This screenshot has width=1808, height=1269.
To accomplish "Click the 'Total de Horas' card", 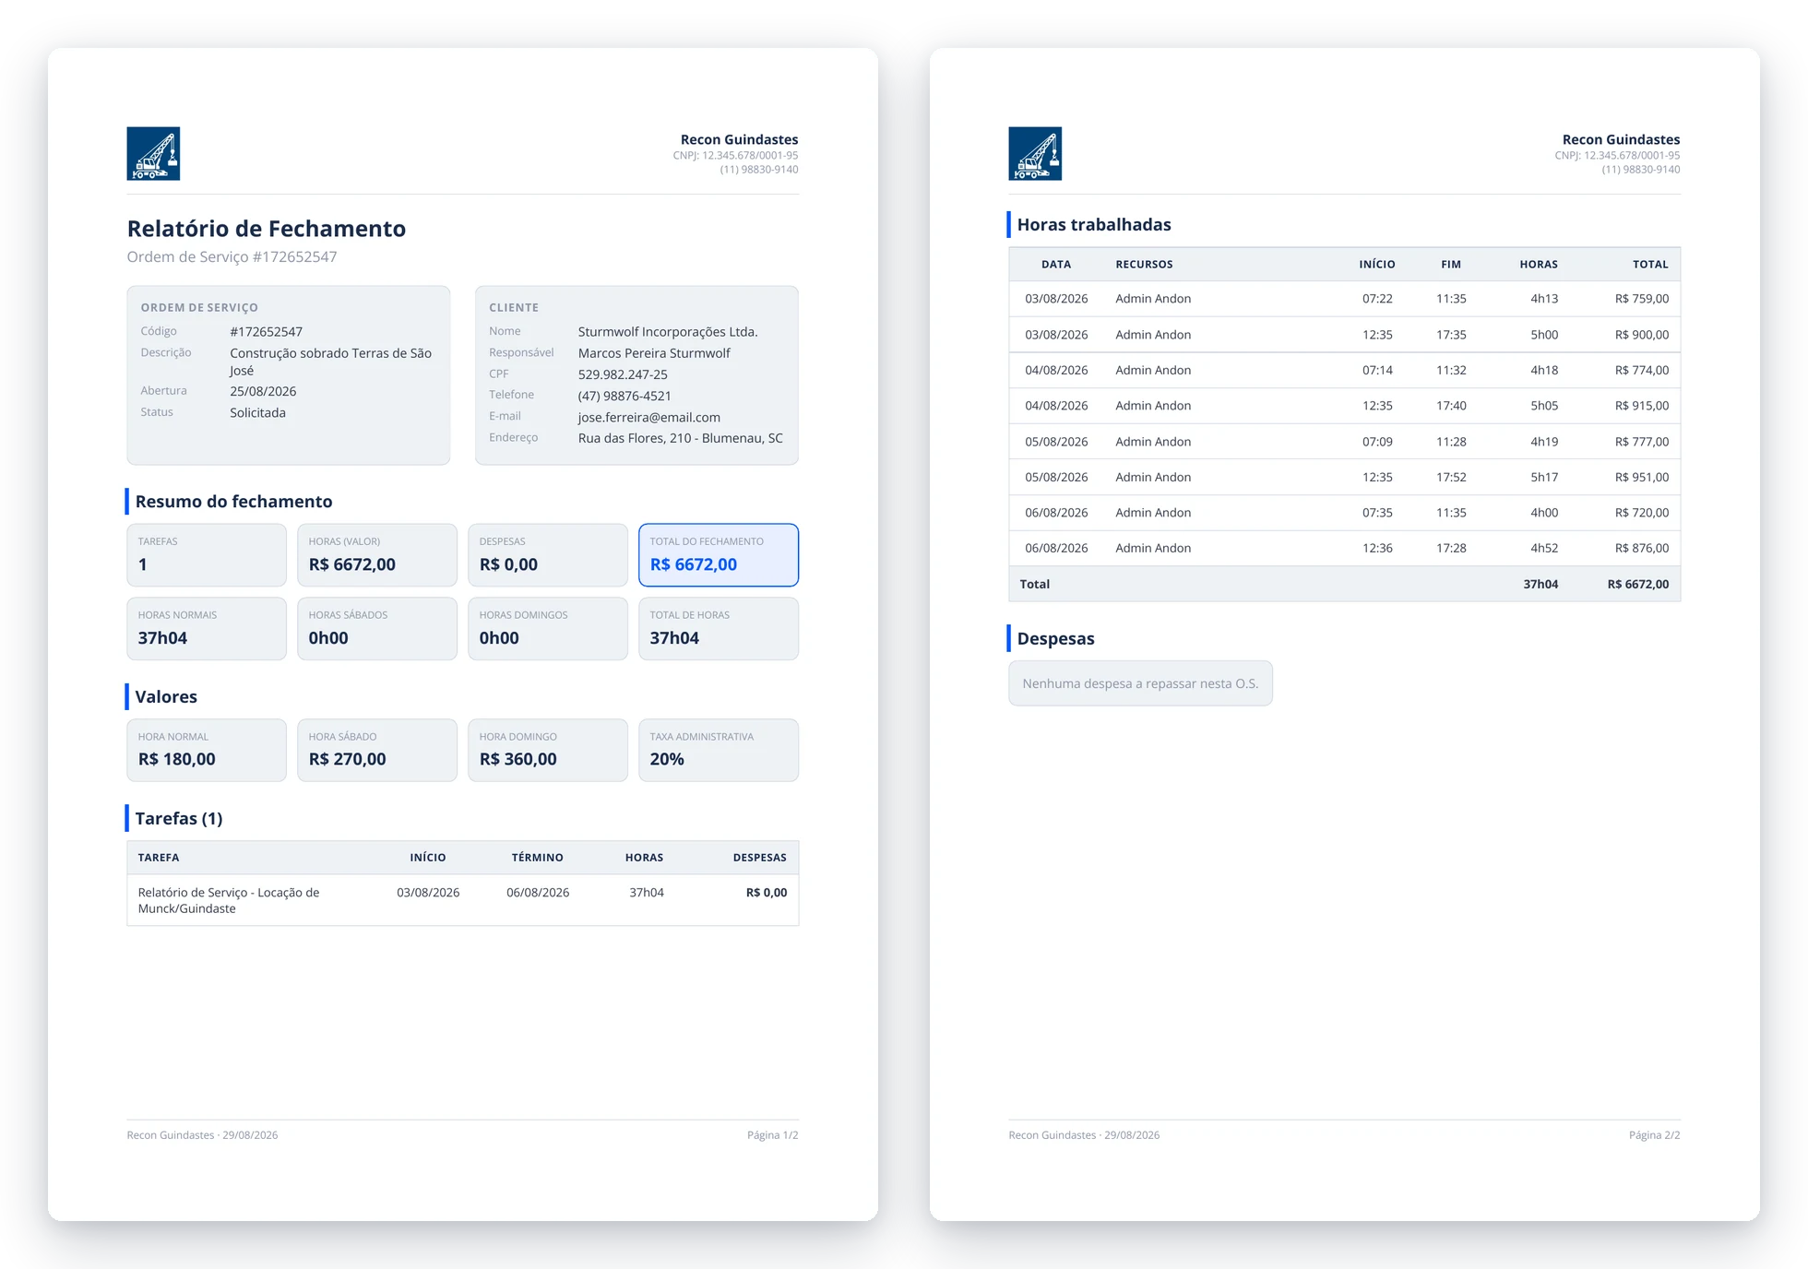I will tap(719, 629).
